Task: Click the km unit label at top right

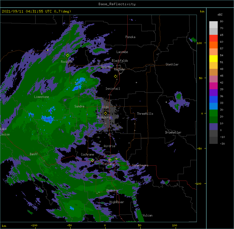Action: (x=202, y=11)
